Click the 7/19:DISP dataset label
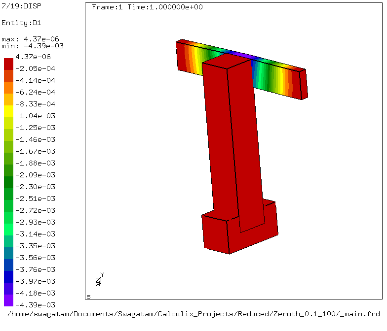 point(22,6)
